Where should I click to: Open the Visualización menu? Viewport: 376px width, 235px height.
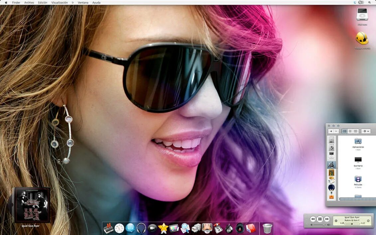[x=60, y=2]
